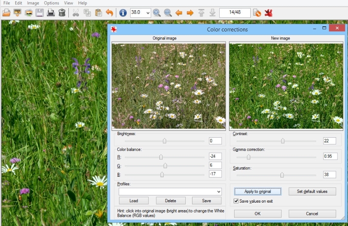Click the Undo arrow icon
This screenshot has height=226, width=348.
point(110,13)
